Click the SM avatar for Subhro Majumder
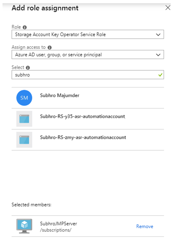175x241 pixels. [x=24, y=98]
